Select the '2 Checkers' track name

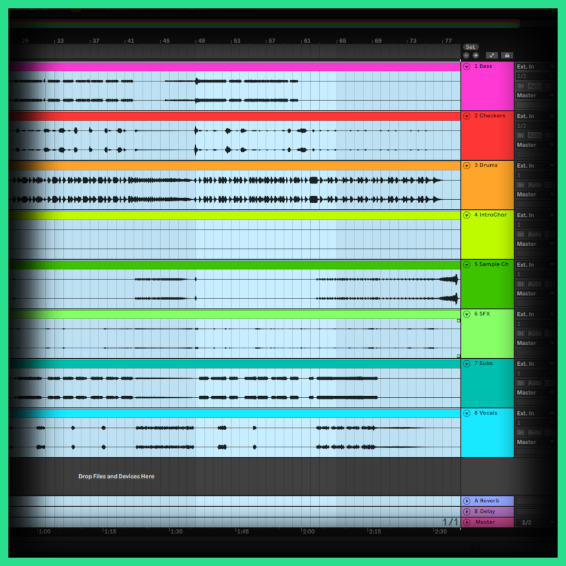point(490,115)
